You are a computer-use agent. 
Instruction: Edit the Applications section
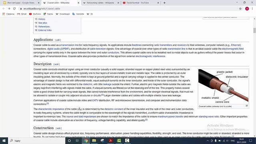pyautogui.click(x=58, y=40)
